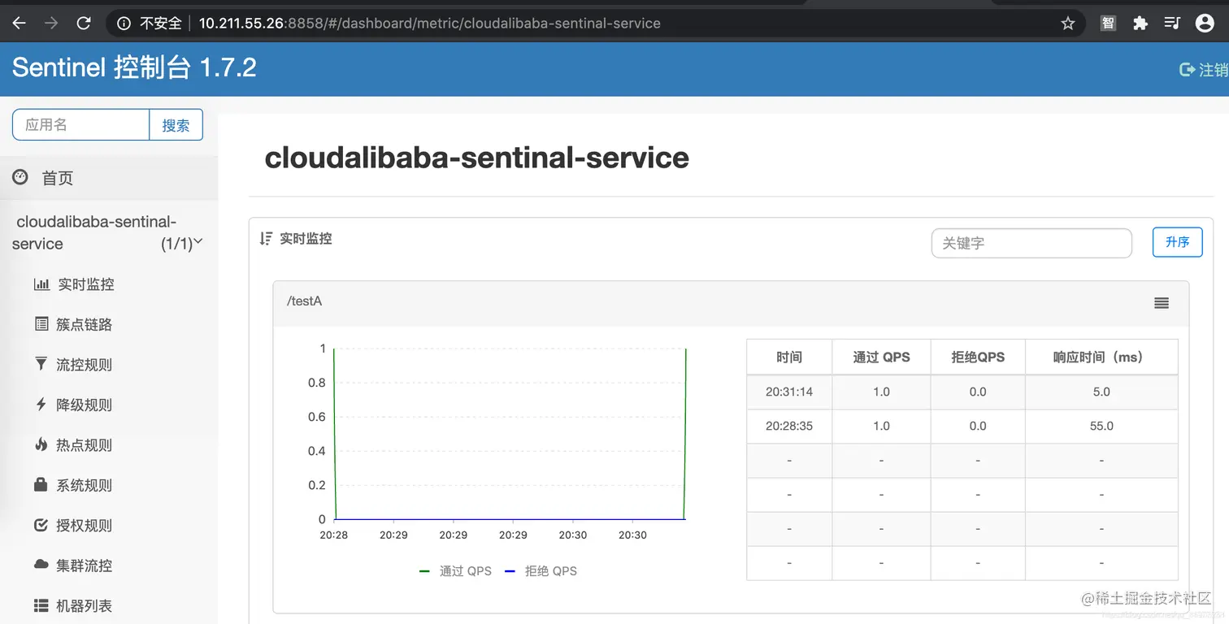The image size is (1229, 624).
Task: Click the 降级规则 lightning icon
Action: point(41,404)
